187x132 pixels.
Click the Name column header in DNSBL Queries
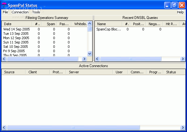[x=108, y=24]
